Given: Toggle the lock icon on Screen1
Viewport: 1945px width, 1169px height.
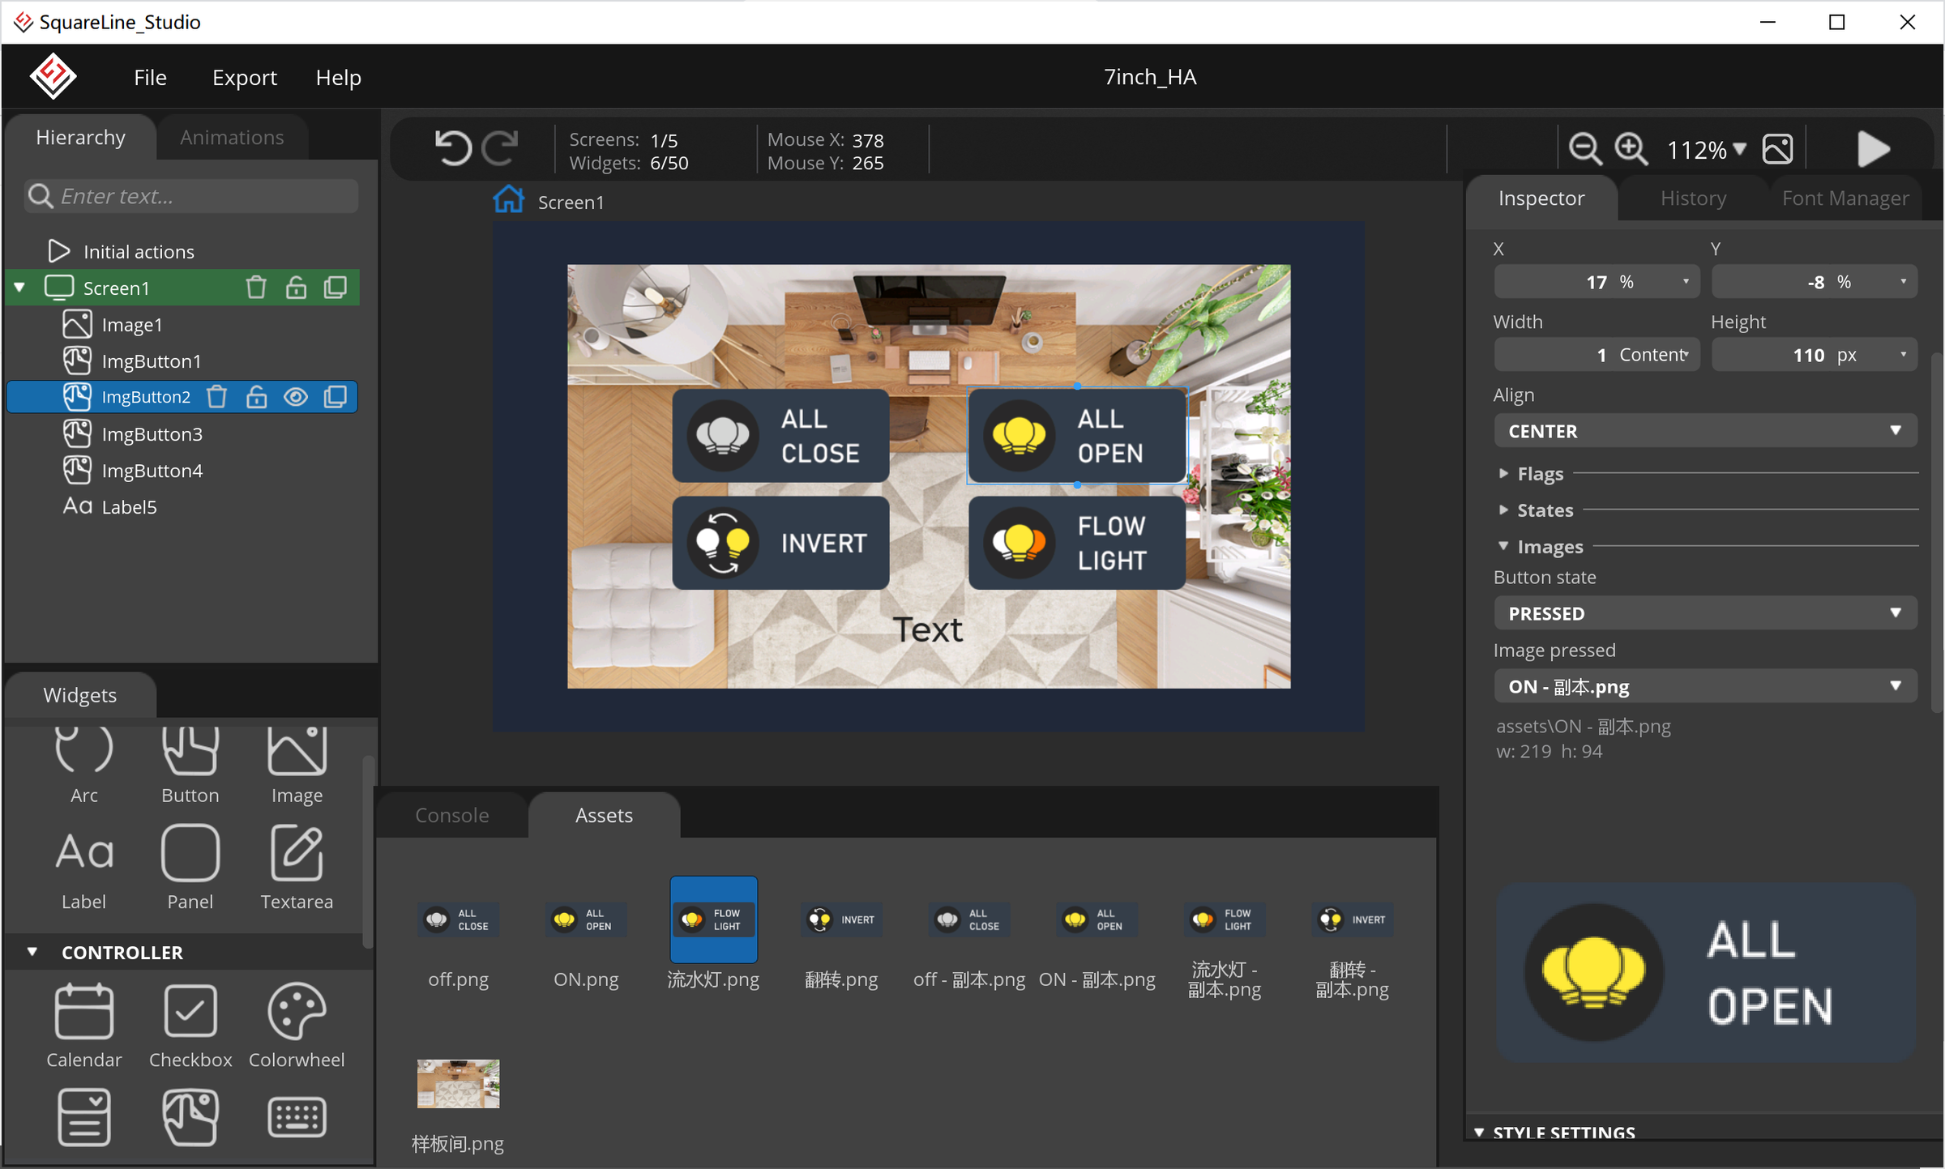Looking at the screenshot, I should [x=296, y=288].
